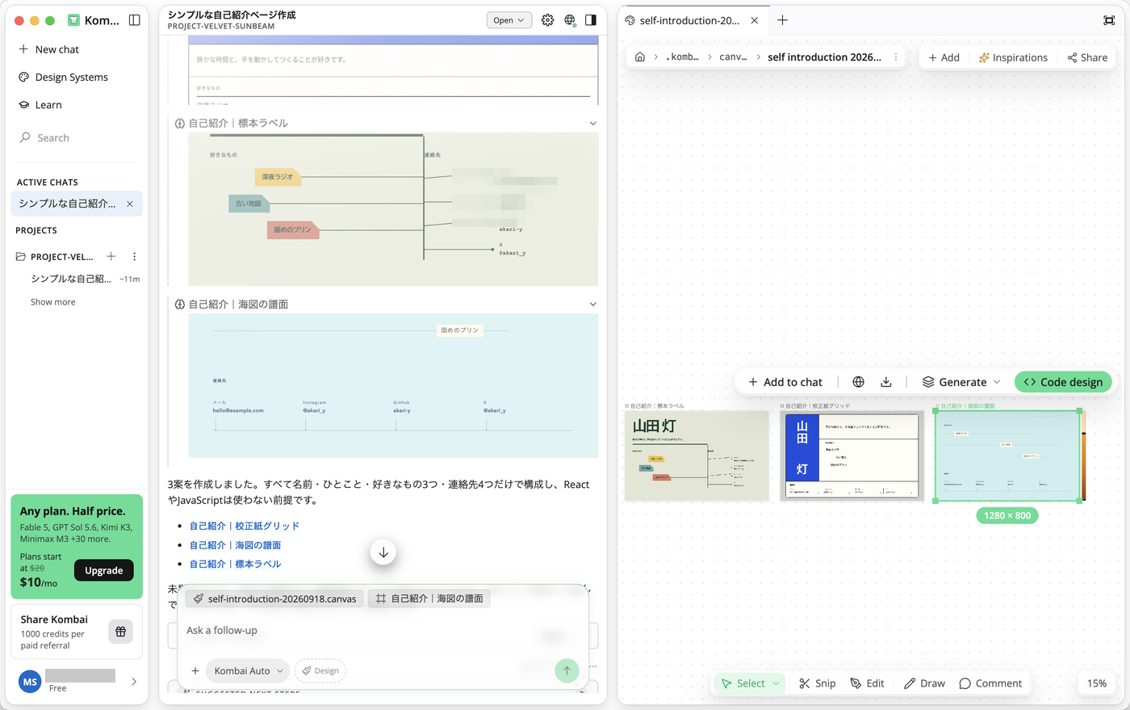Open PROJECT-VEL more options menu
1130x710 pixels.
click(135, 257)
